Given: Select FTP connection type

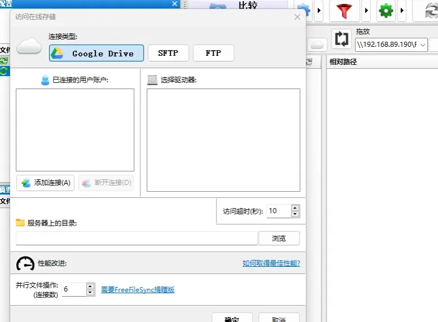Looking at the screenshot, I should point(214,53).
